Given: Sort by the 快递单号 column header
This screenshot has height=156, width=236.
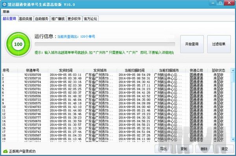Looking at the screenshot, I should [x=33, y=70].
